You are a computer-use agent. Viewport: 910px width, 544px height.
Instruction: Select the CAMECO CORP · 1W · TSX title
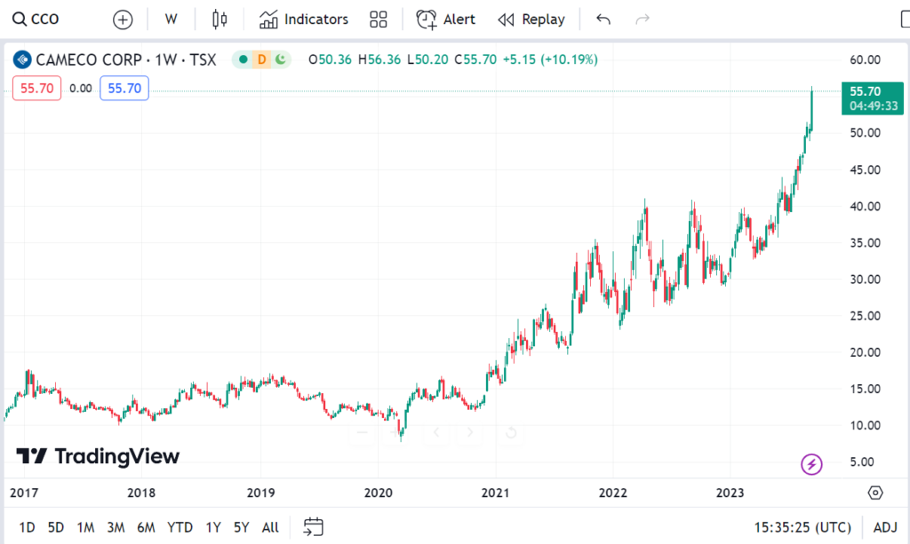point(126,59)
